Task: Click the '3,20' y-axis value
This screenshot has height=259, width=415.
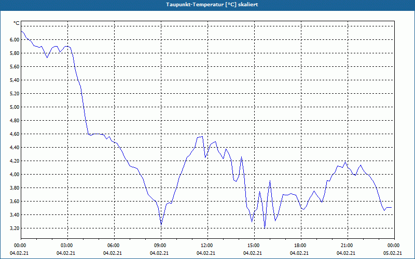Action: tap(15, 228)
